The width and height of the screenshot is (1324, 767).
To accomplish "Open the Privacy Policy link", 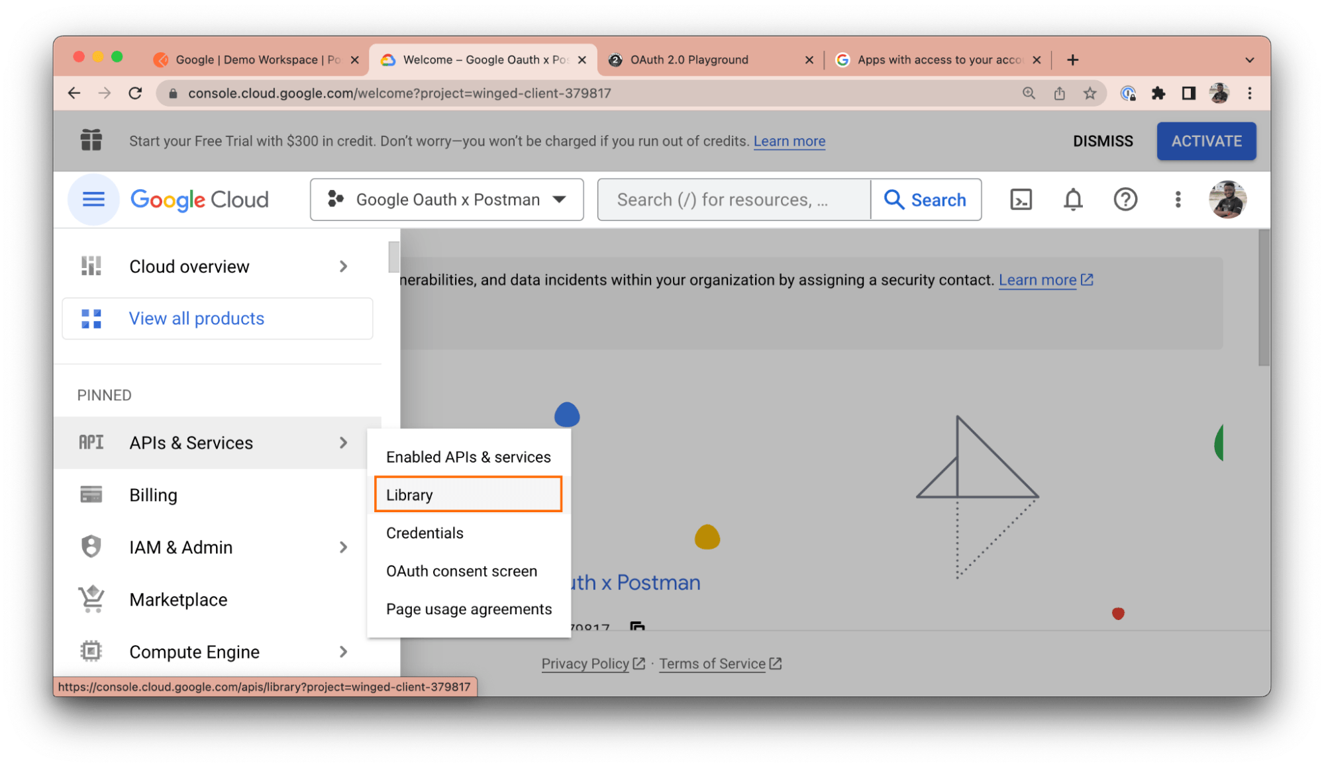I will coord(593,663).
